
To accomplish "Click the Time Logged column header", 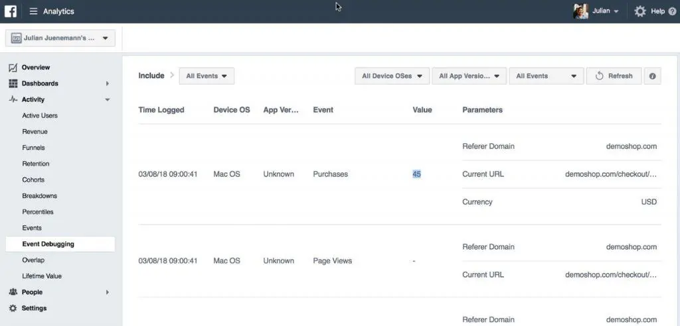I will 161,110.
